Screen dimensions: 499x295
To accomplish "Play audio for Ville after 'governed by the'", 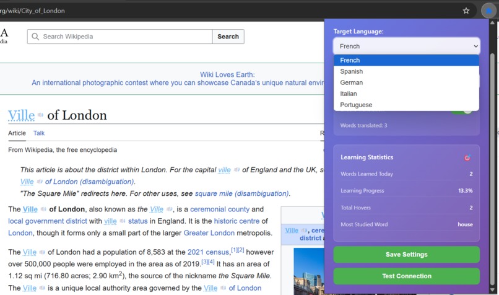I will point(223,288).
